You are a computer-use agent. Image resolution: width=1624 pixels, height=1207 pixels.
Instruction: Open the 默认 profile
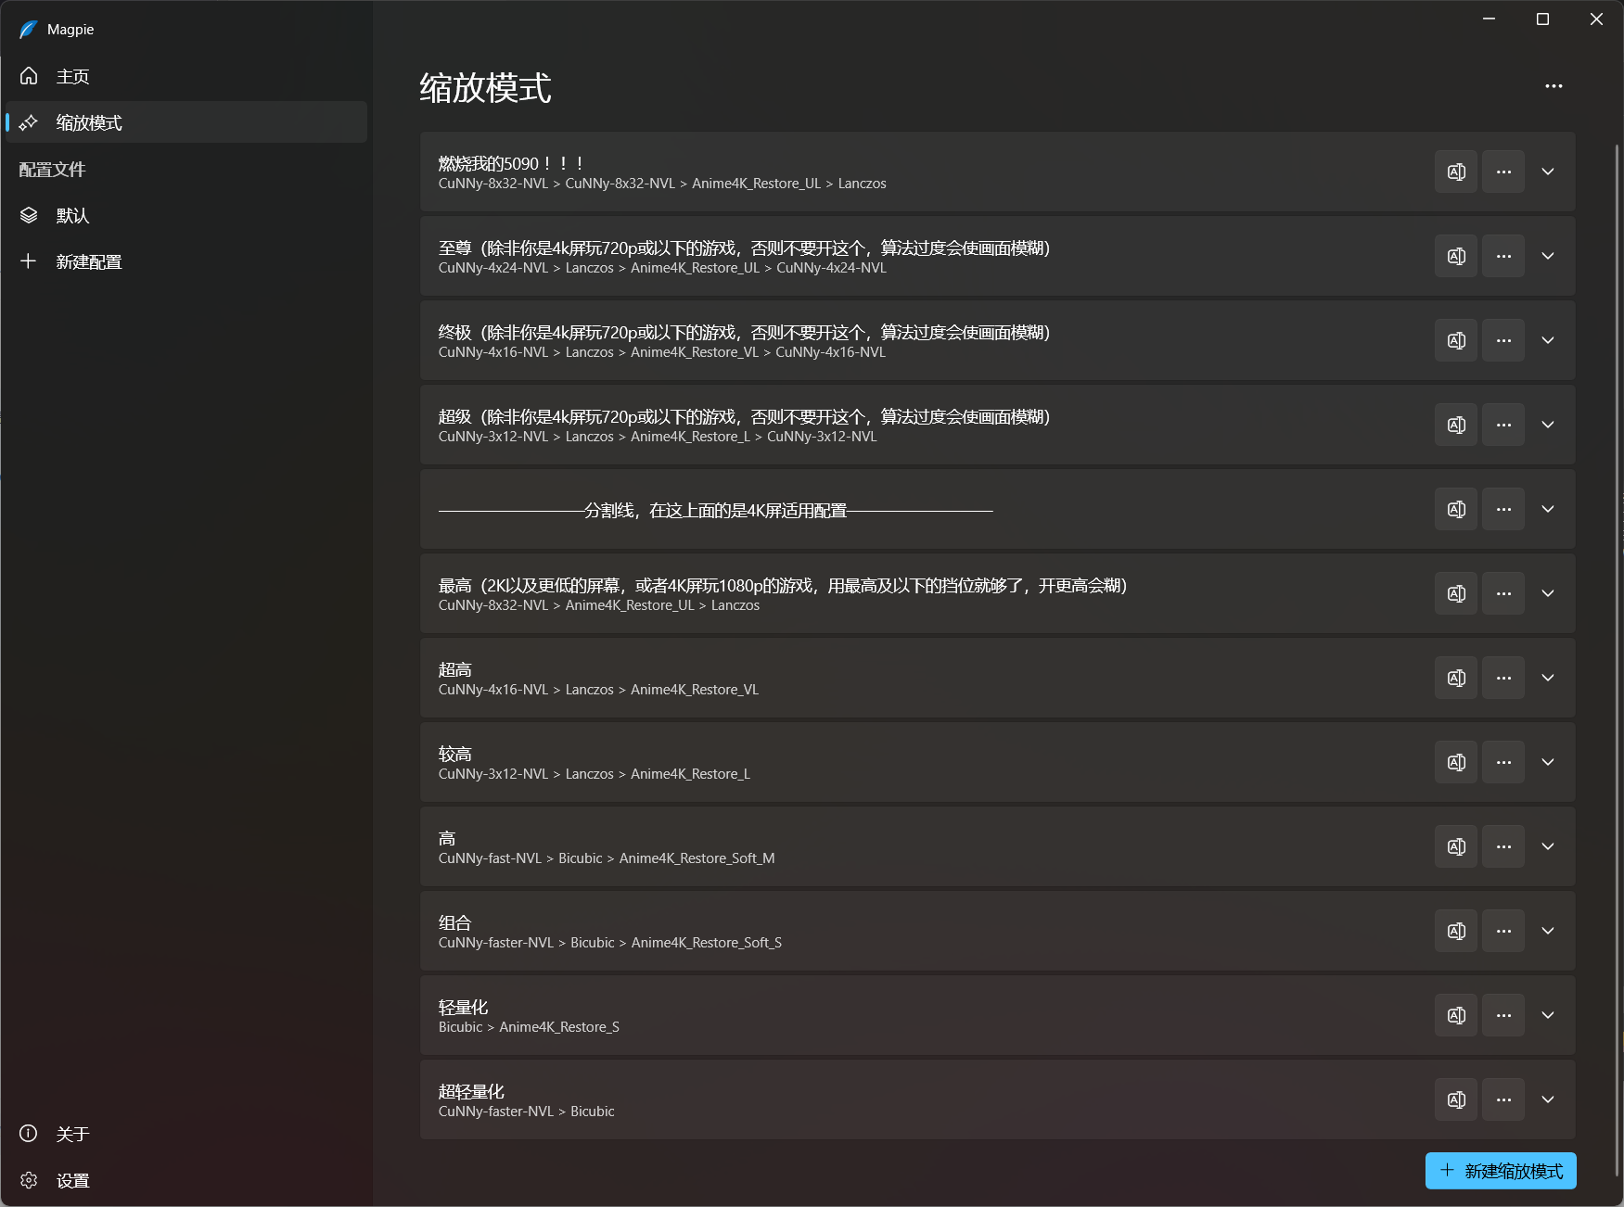pos(186,215)
